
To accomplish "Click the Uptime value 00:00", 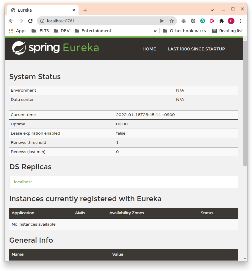I will [x=122, y=124].
